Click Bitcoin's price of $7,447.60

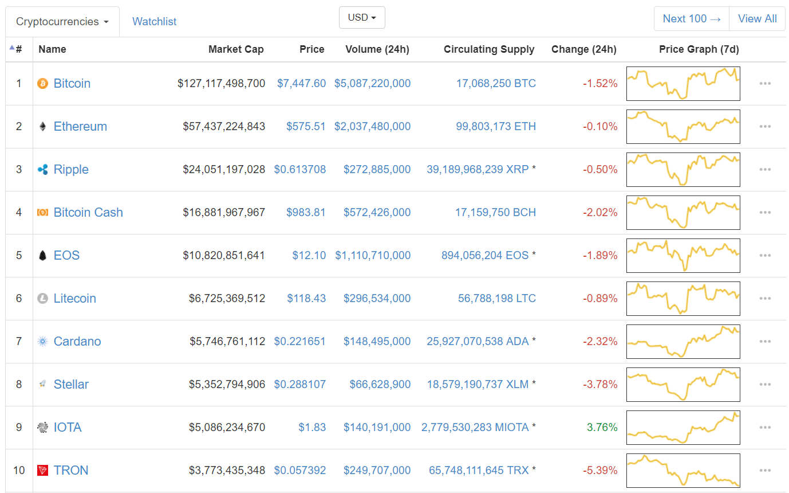pyautogui.click(x=301, y=83)
